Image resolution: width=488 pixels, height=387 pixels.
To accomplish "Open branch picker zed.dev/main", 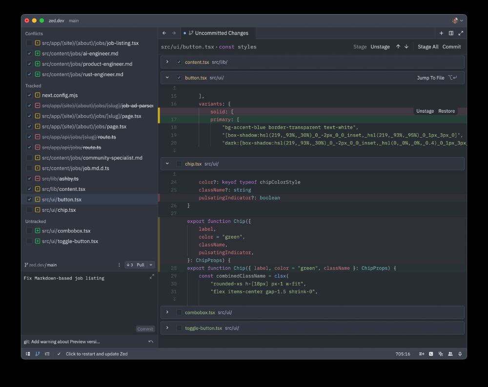I will pyautogui.click(x=41, y=265).
